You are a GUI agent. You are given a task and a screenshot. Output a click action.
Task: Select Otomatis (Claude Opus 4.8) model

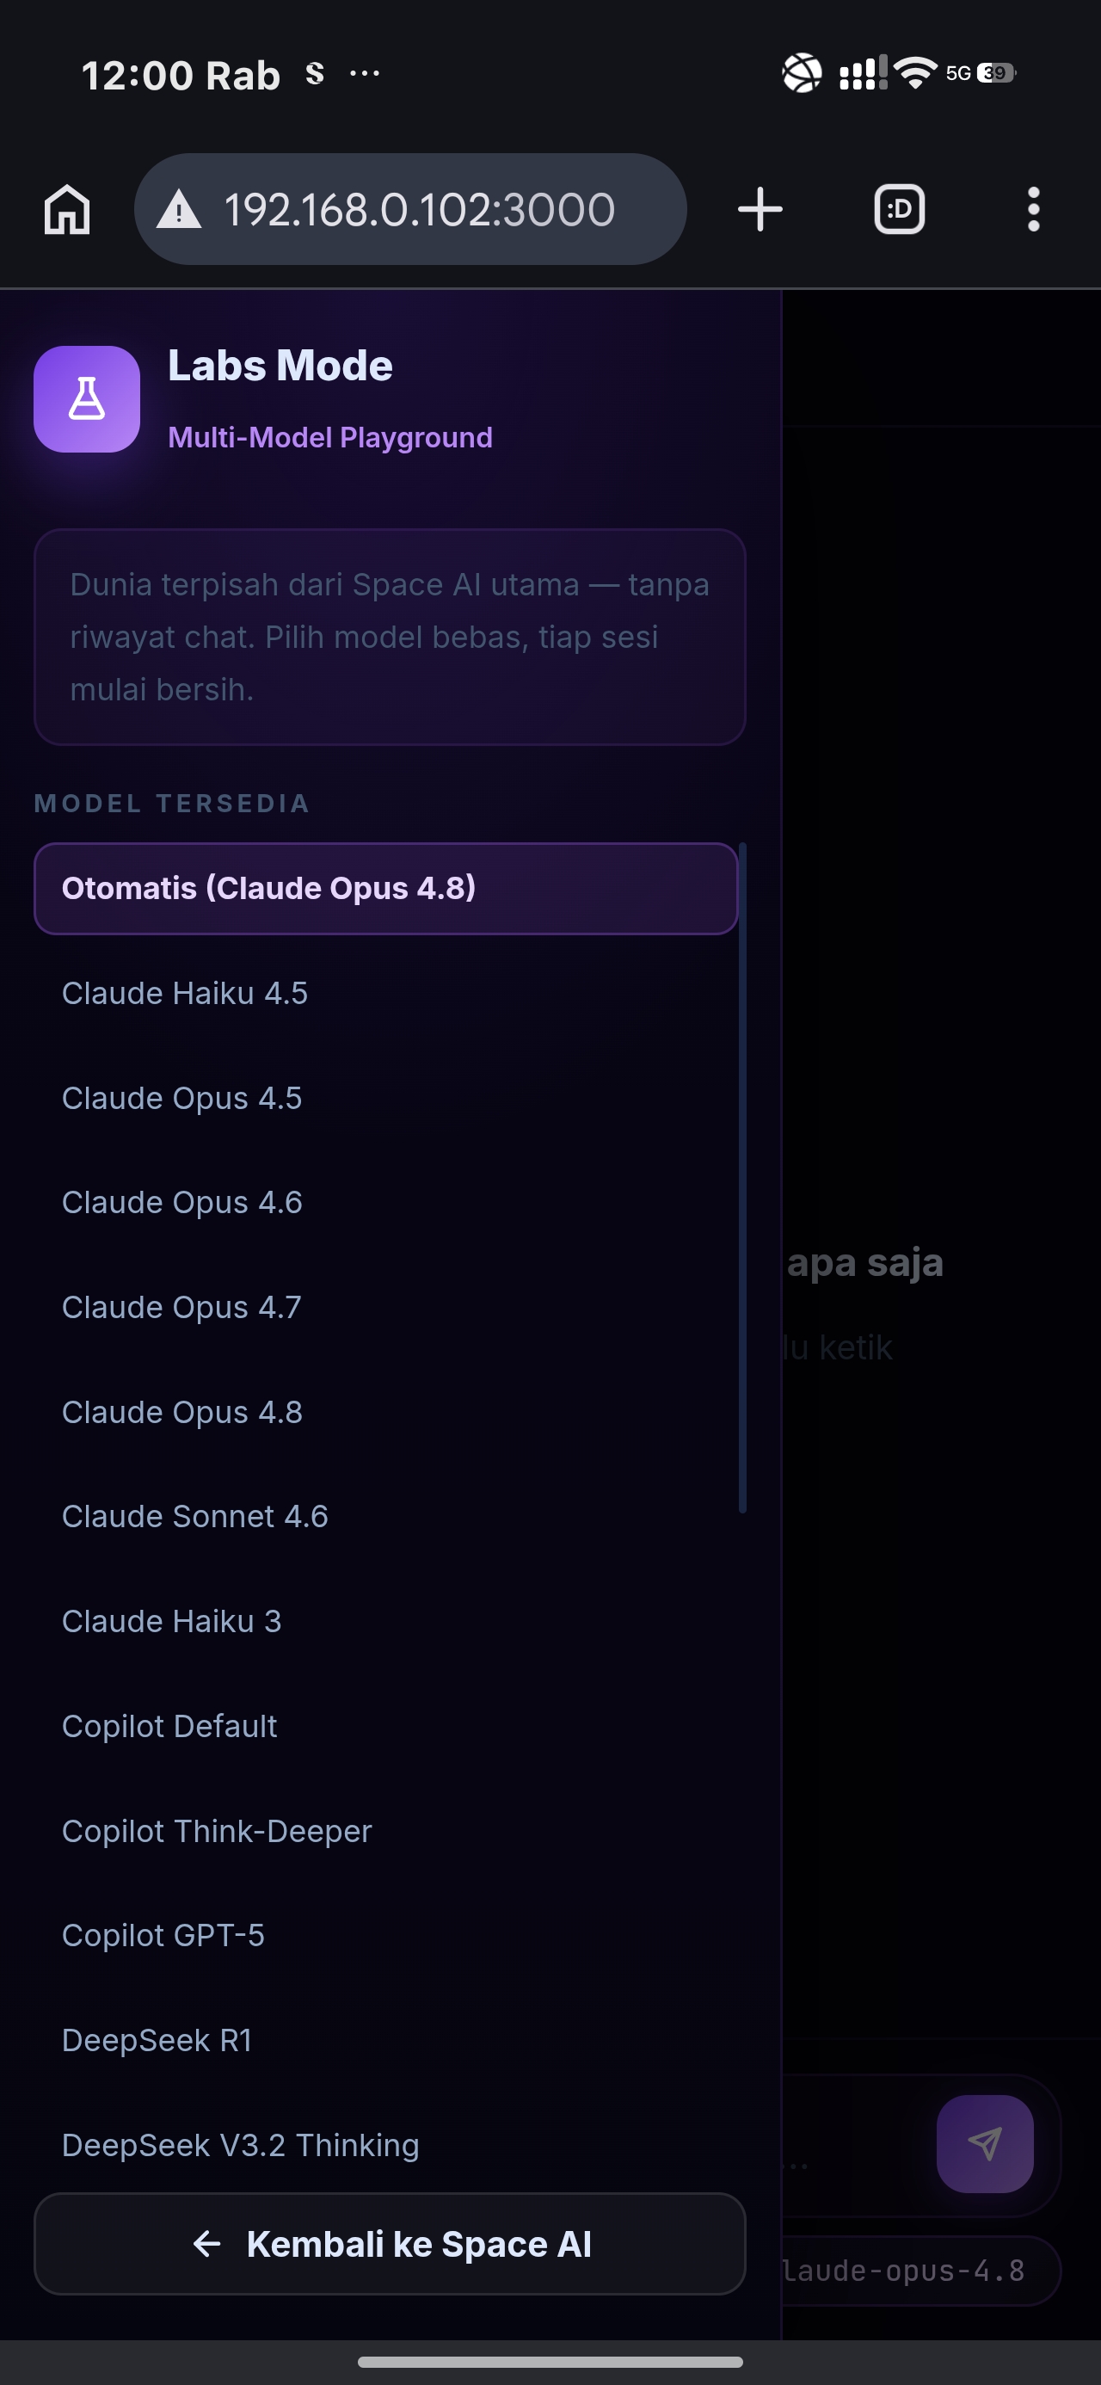point(385,889)
